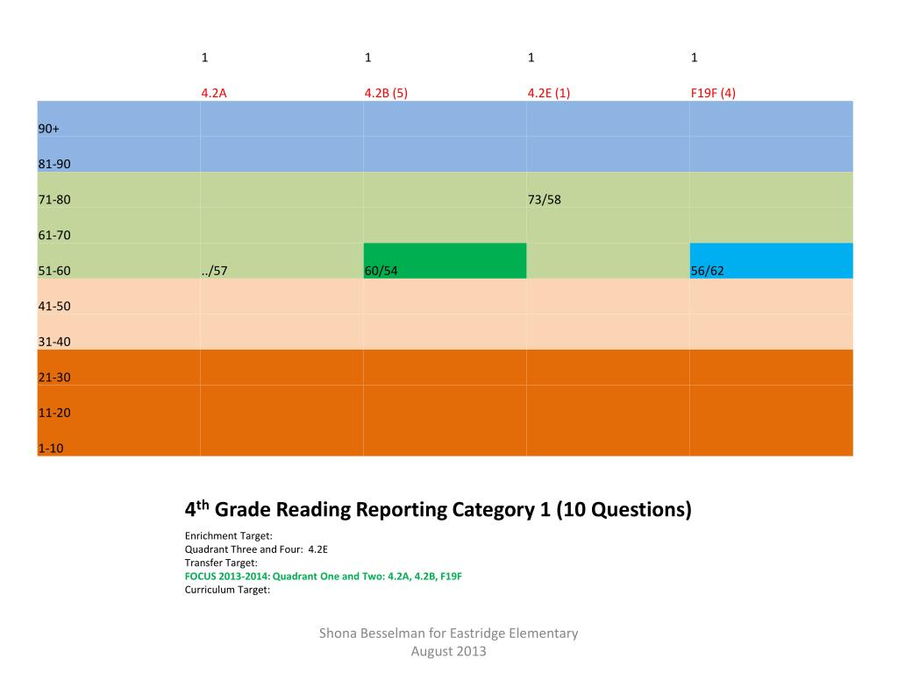
Task: Select the ../57 cell value
Action: pos(214,271)
